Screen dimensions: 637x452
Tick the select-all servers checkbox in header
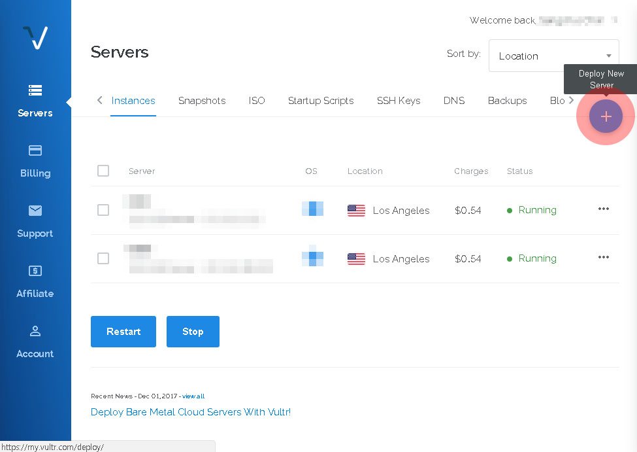[103, 171]
